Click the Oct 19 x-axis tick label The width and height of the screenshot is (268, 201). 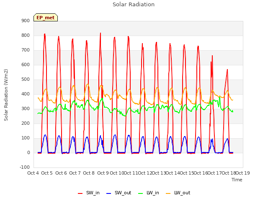click(243, 173)
